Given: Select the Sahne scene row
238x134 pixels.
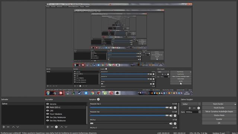Looking at the screenshot, I should (x=23, y=104).
